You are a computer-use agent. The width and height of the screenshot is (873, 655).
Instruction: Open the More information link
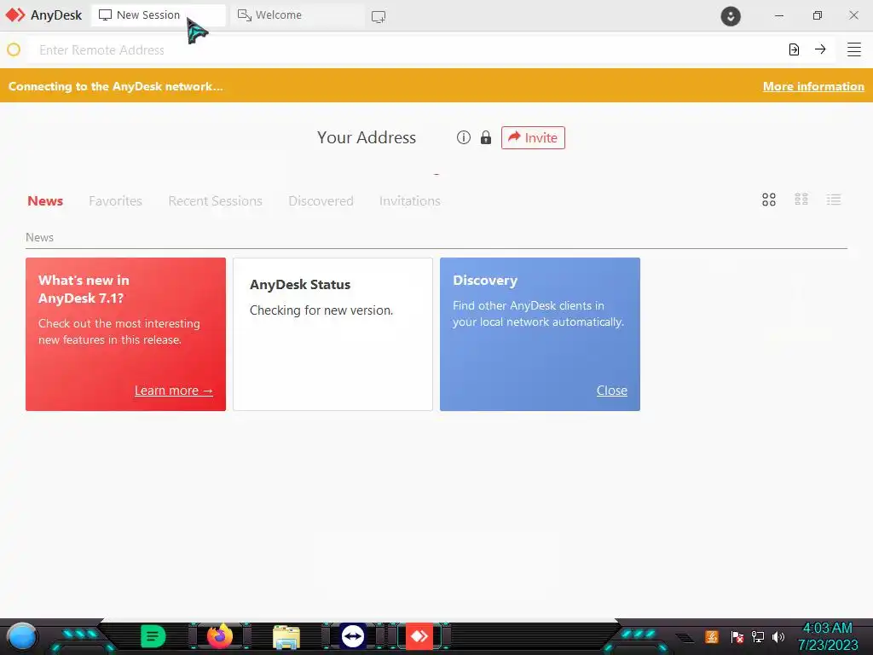[x=813, y=86]
